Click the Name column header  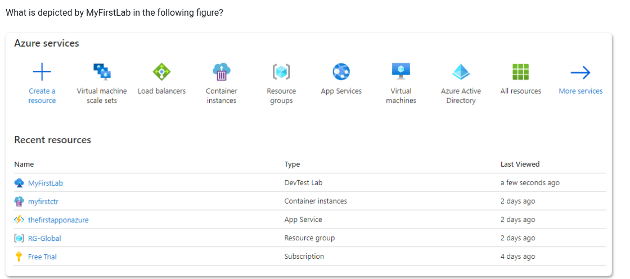click(24, 164)
